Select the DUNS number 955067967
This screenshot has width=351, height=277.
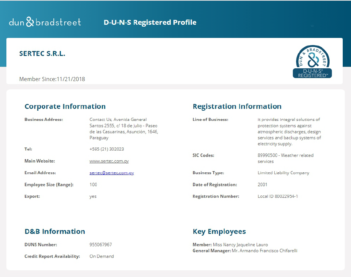point(101,245)
